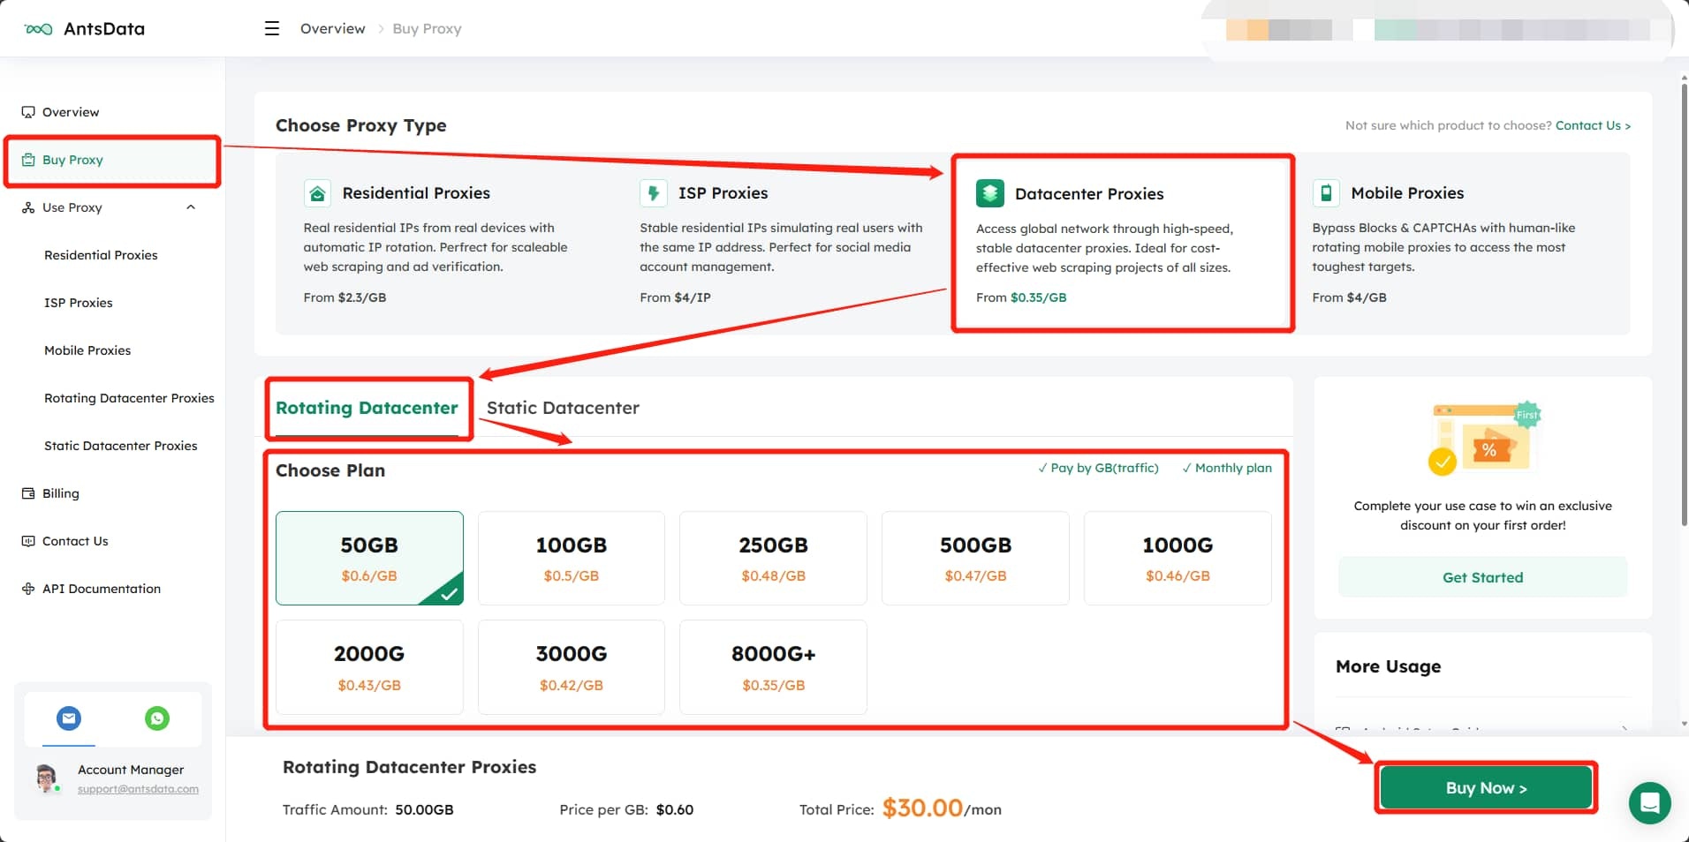1689x842 pixels.
Task: Click the discount coupon illustration
Action: (1483, 439)
